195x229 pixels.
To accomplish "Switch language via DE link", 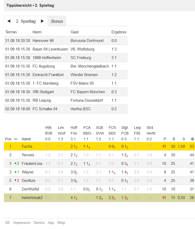I will pos(8,223).
